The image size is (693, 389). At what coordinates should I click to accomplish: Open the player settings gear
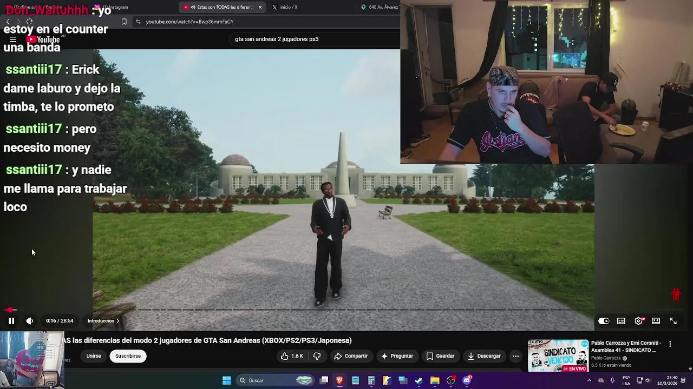[x=638, y=321]
